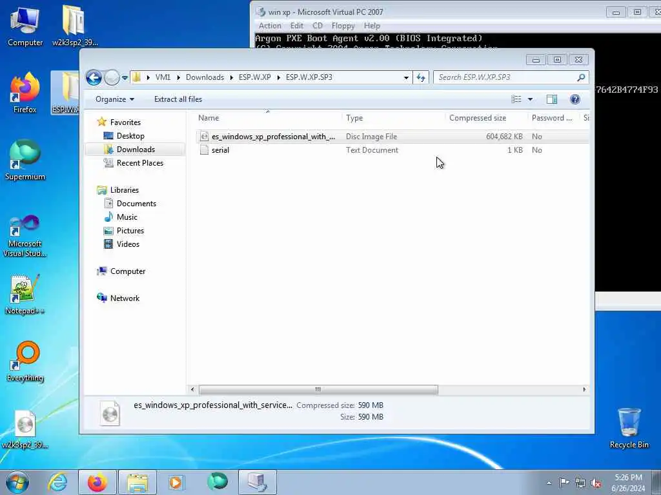This screenshot has height=495, width=661.
Task: Click the scrollbar right arrow
Action: pyautogui.click(x=584, y=390)
